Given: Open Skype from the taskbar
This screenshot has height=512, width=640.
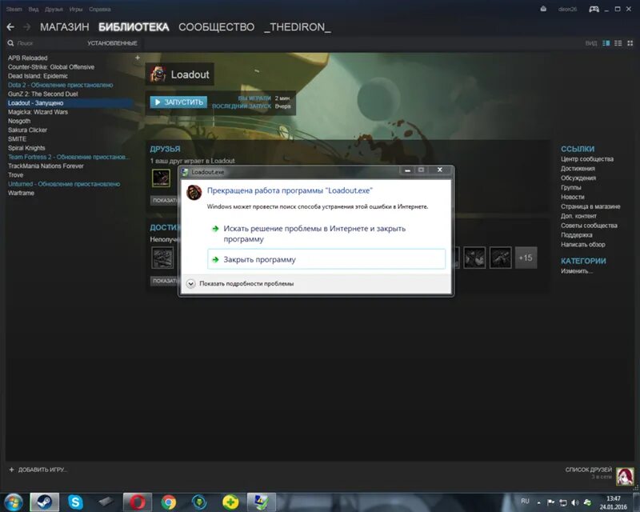Looking at the screenshot, I should (x=75, y=502).
